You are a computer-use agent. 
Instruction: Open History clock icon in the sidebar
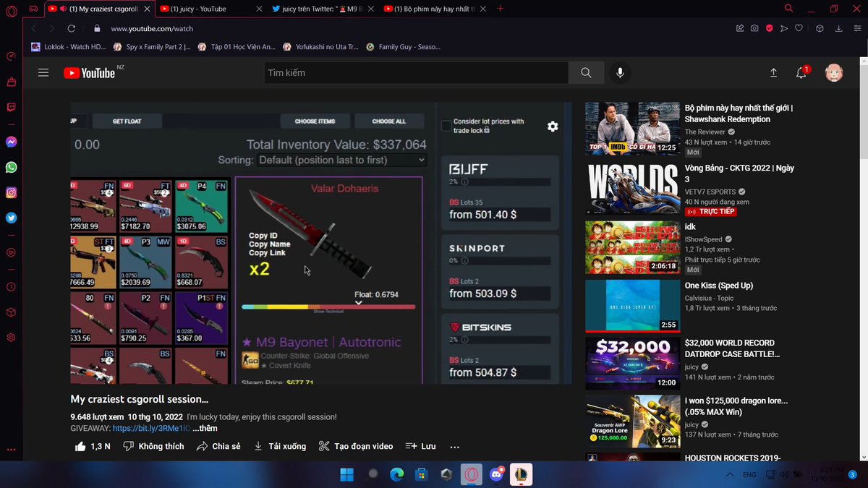pos(11,287)
